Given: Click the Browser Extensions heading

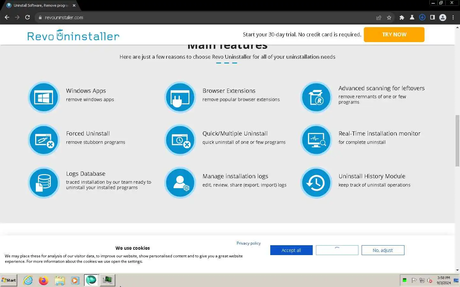Looking at the screenshot, I should click(229, 91).
